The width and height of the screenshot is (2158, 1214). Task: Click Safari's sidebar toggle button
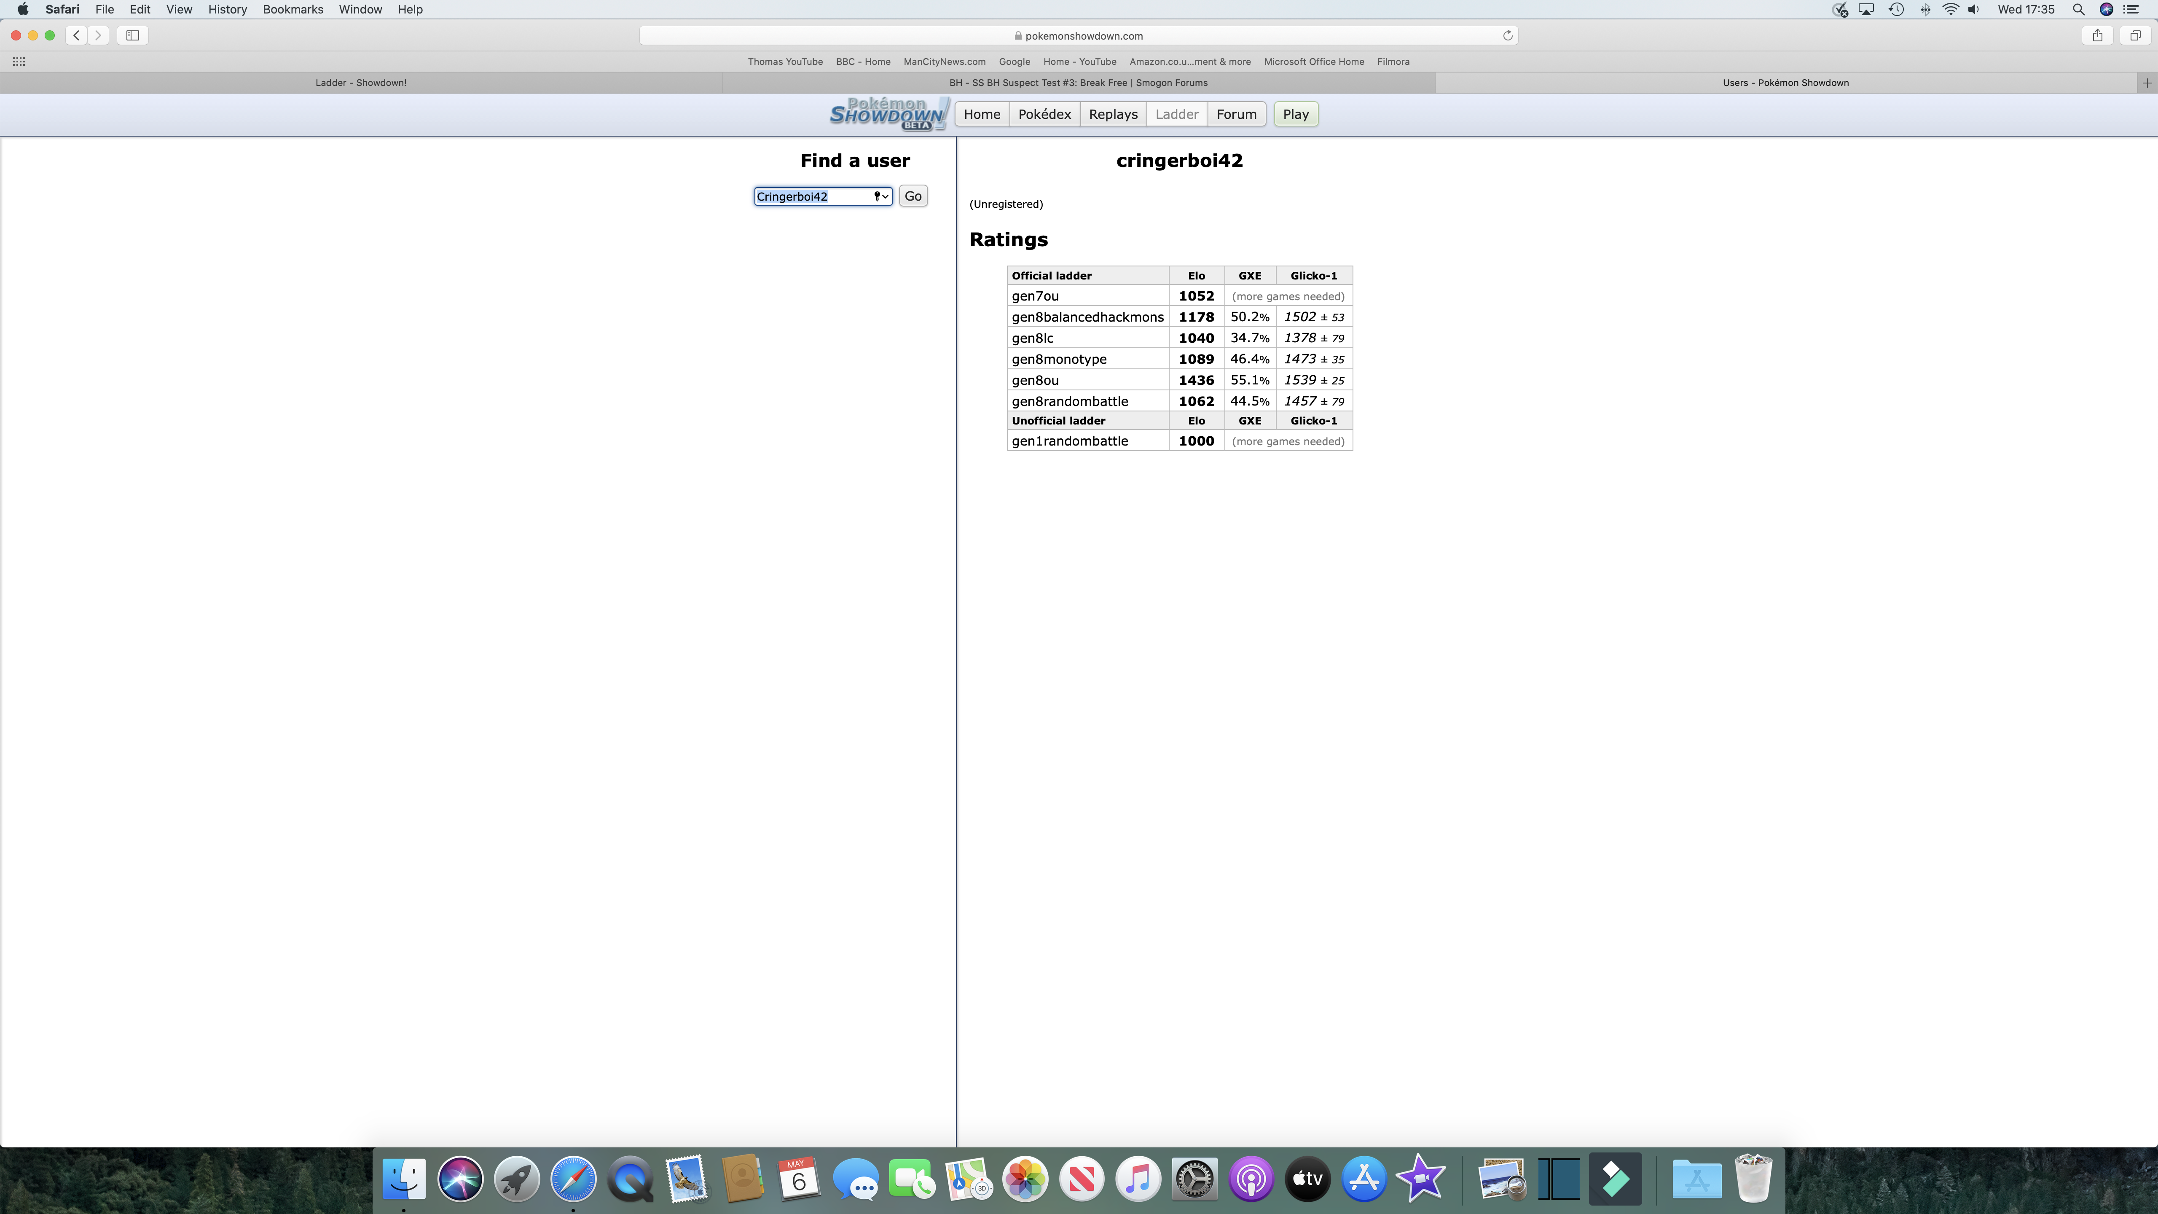tap(132, 35)
